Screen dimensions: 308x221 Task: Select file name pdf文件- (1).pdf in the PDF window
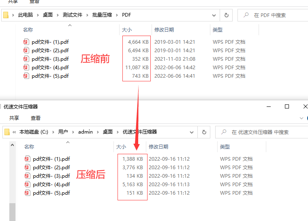(50, 42)
